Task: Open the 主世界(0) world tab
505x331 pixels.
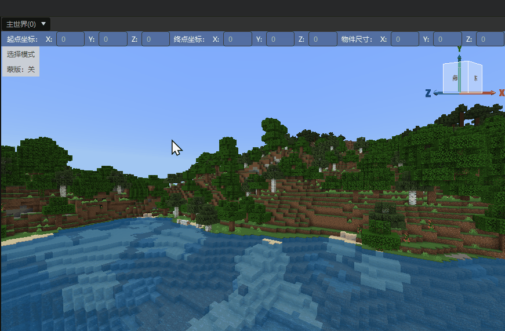Action: 21,24
